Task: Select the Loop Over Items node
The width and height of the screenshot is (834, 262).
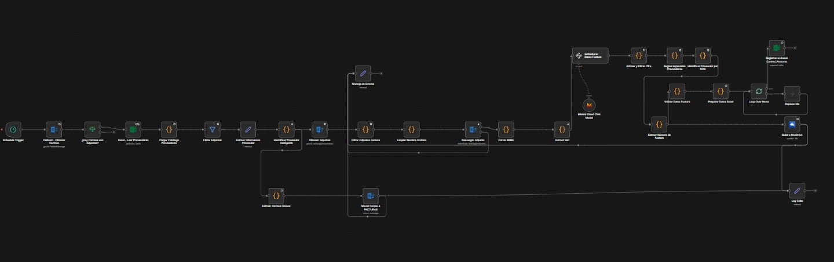Action: (758, 91)
